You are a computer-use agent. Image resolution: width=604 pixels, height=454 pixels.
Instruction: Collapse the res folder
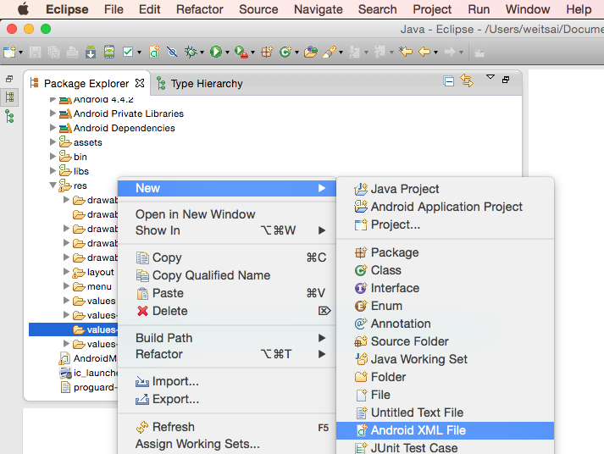click(x=53, y=185)
